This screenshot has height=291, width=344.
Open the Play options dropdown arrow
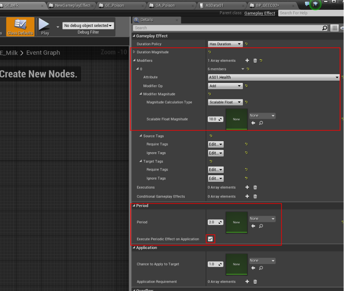(x=58, y=27)
